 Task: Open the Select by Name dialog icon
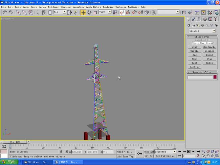pyautogui.click(x=44, y=13)
